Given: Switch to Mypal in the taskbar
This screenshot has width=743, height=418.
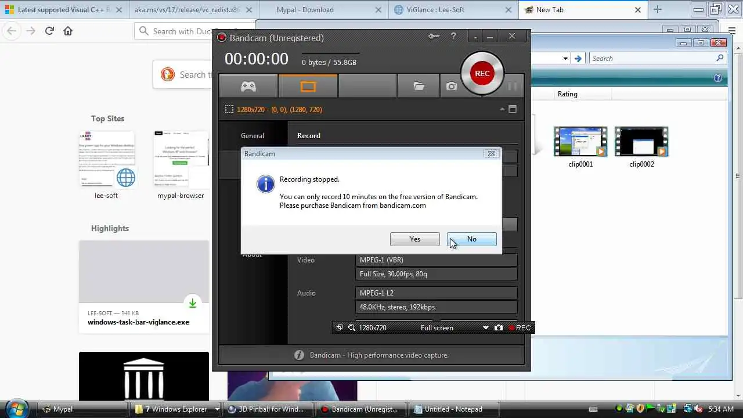Looking at the screenshot, I should [81, 409].
